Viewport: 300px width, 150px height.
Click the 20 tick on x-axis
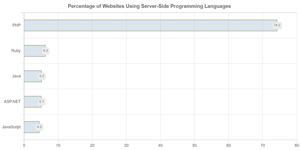coord(92,146)
